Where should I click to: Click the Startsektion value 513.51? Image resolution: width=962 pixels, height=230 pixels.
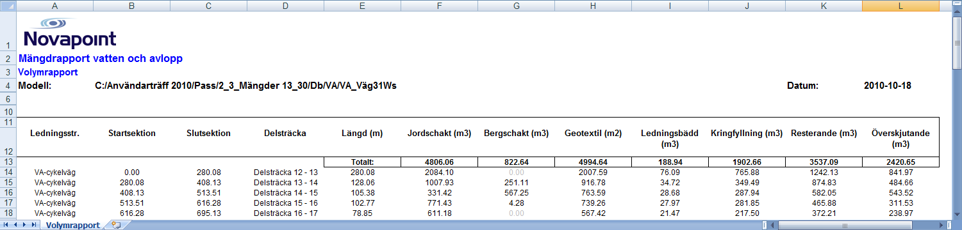pos(131,203)
